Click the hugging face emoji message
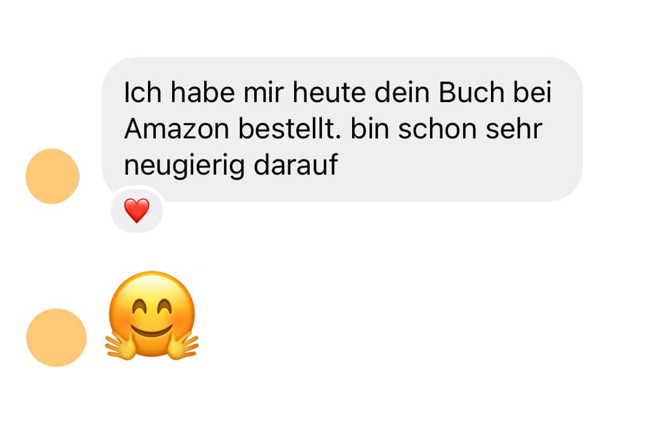The image size is (648, 426). [x=152, y=315]
